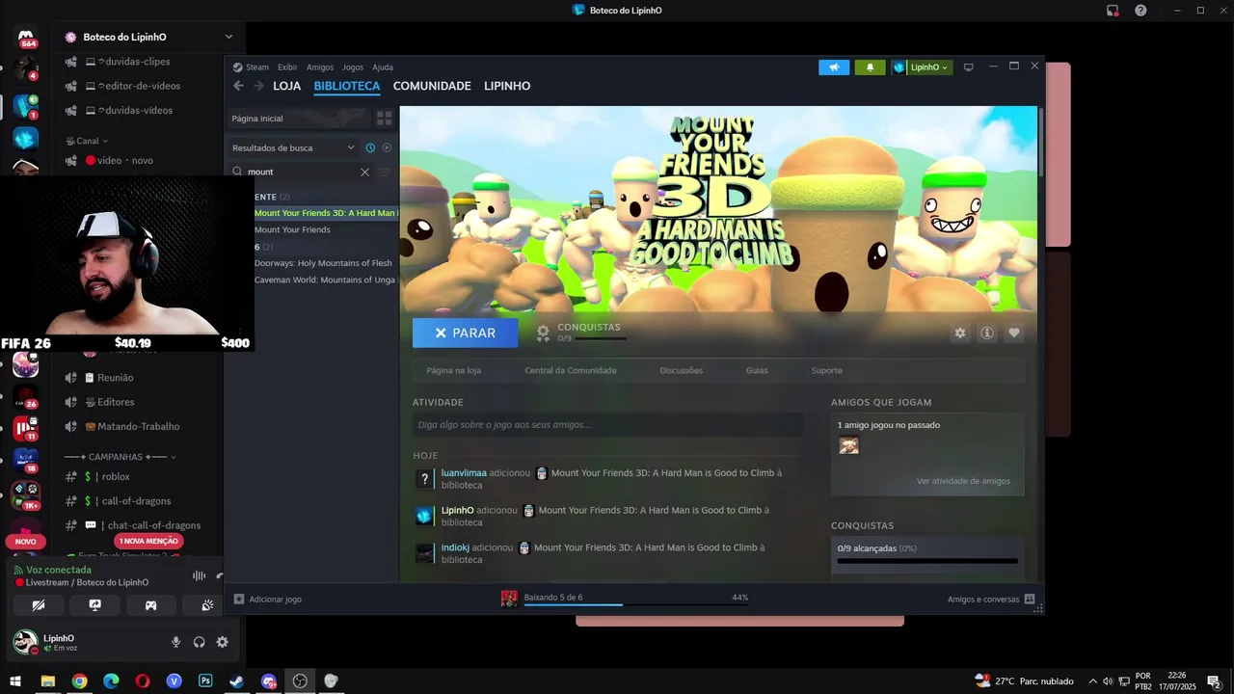1234x694 pixels.
Task: Collapse the CAMPANHAS category in Discord
Action: pos(121,457)
